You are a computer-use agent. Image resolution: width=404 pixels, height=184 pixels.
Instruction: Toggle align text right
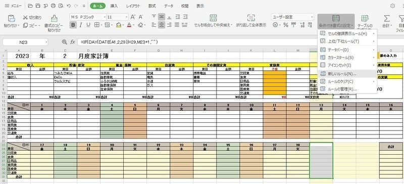(x=169, y=25)
